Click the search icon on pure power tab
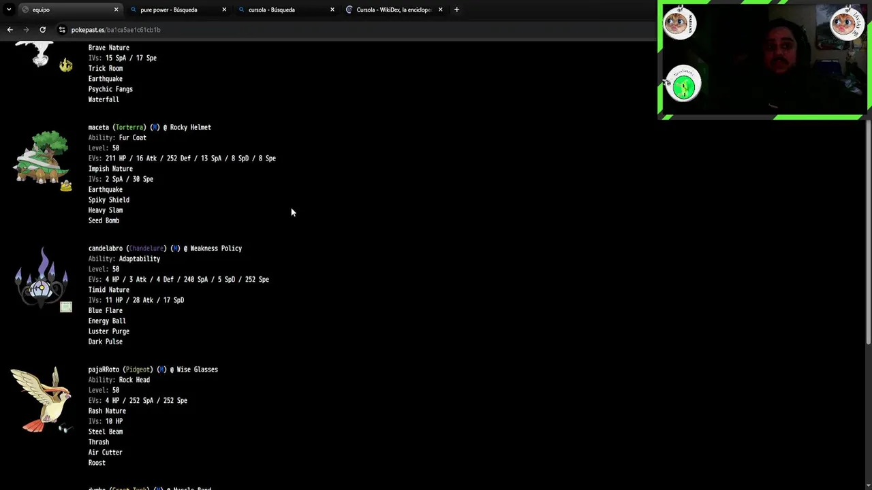The image size is (872, 490). tap(133, 10)
